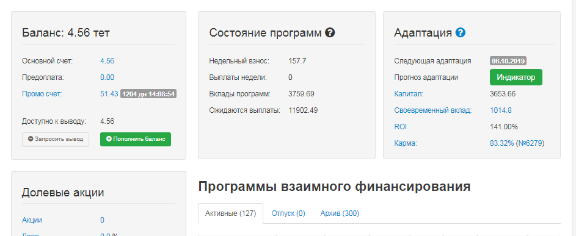Open the karma value 83.32% link
576x236 pixels.
coord(502,143)
